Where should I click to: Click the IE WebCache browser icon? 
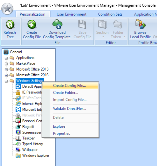pyautogui.click(x=18, y=98)
